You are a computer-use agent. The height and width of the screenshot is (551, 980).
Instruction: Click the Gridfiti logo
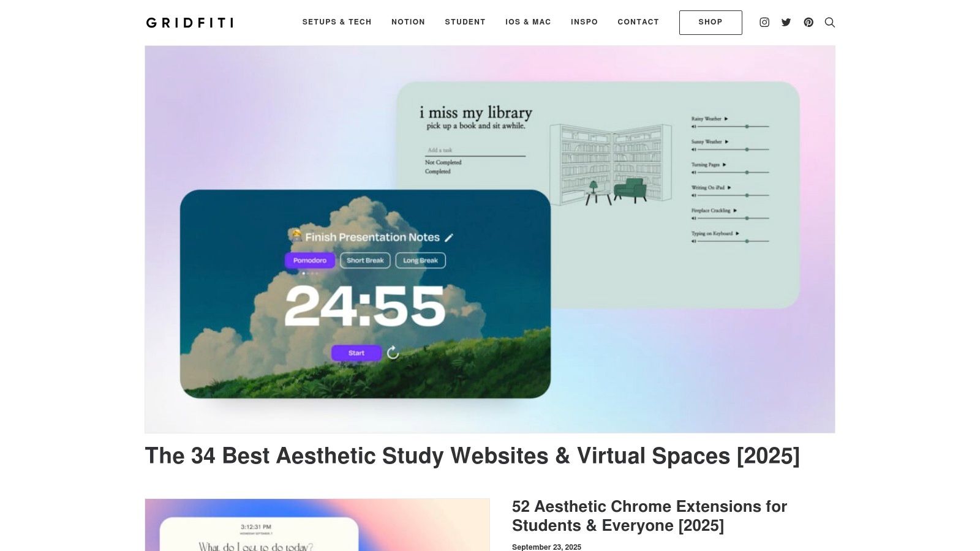coord(190,23)
